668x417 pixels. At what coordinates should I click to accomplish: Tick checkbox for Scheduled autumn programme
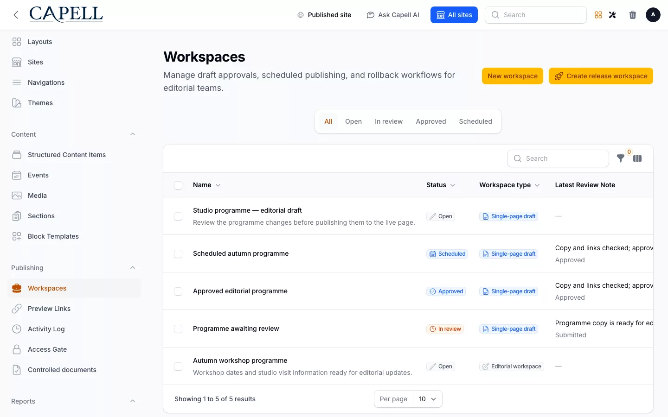178,254
